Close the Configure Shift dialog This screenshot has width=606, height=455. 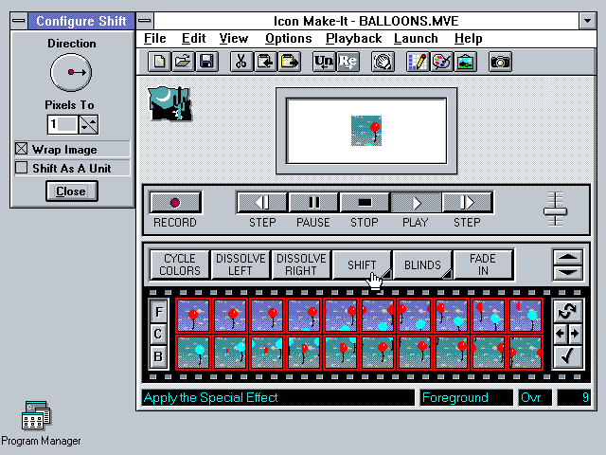pyautogui.click(x=72, y=191)
